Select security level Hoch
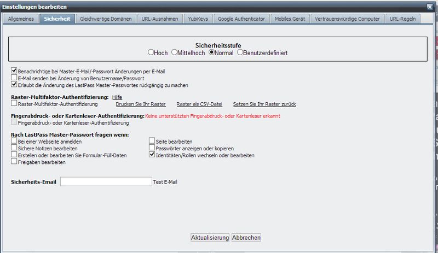The height and width of the screenshot is (253, 438). click(151, 52)
